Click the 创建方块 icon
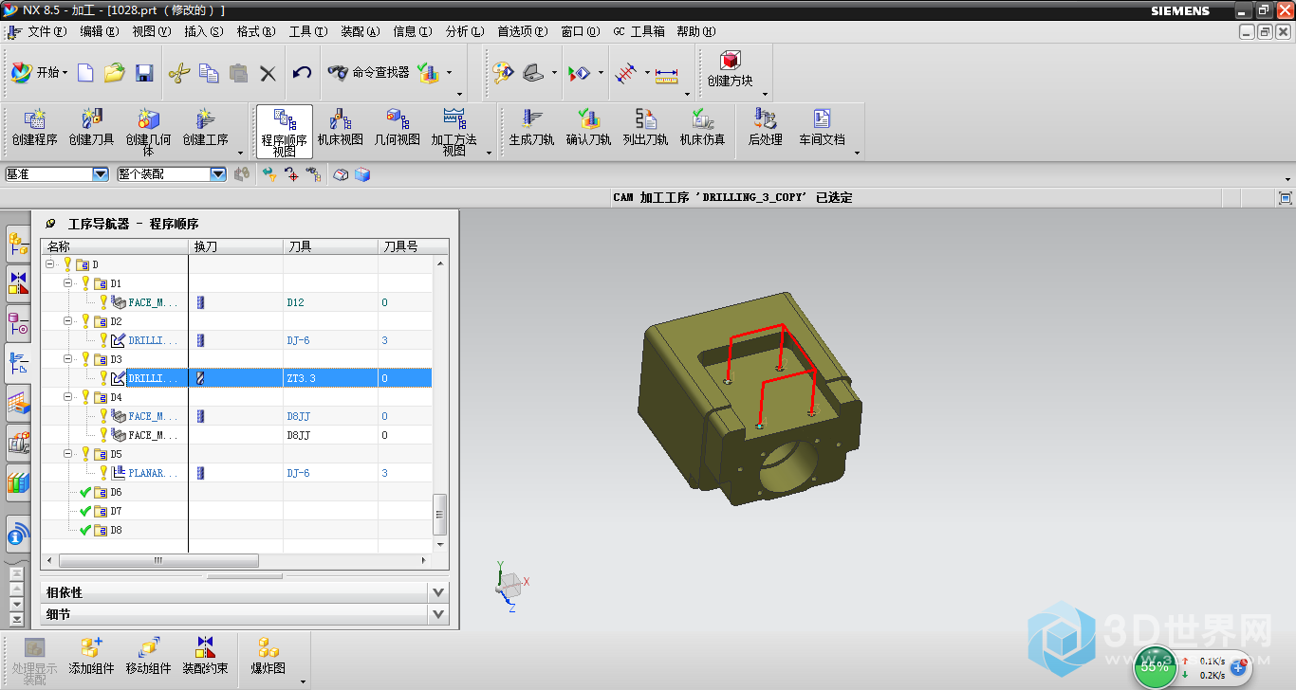This screenshot has width=1296, height=690. [730, 70]
